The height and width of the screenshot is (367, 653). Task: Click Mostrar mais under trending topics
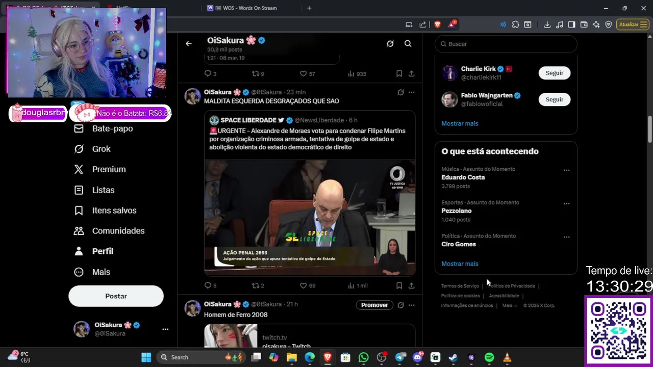[x=460, y=264]
